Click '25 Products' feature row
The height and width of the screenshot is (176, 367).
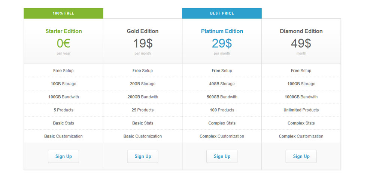(143, 110)
